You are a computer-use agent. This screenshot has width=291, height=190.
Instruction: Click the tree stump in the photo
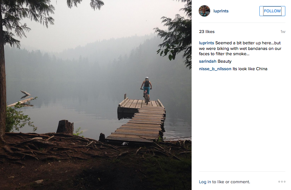65,127
